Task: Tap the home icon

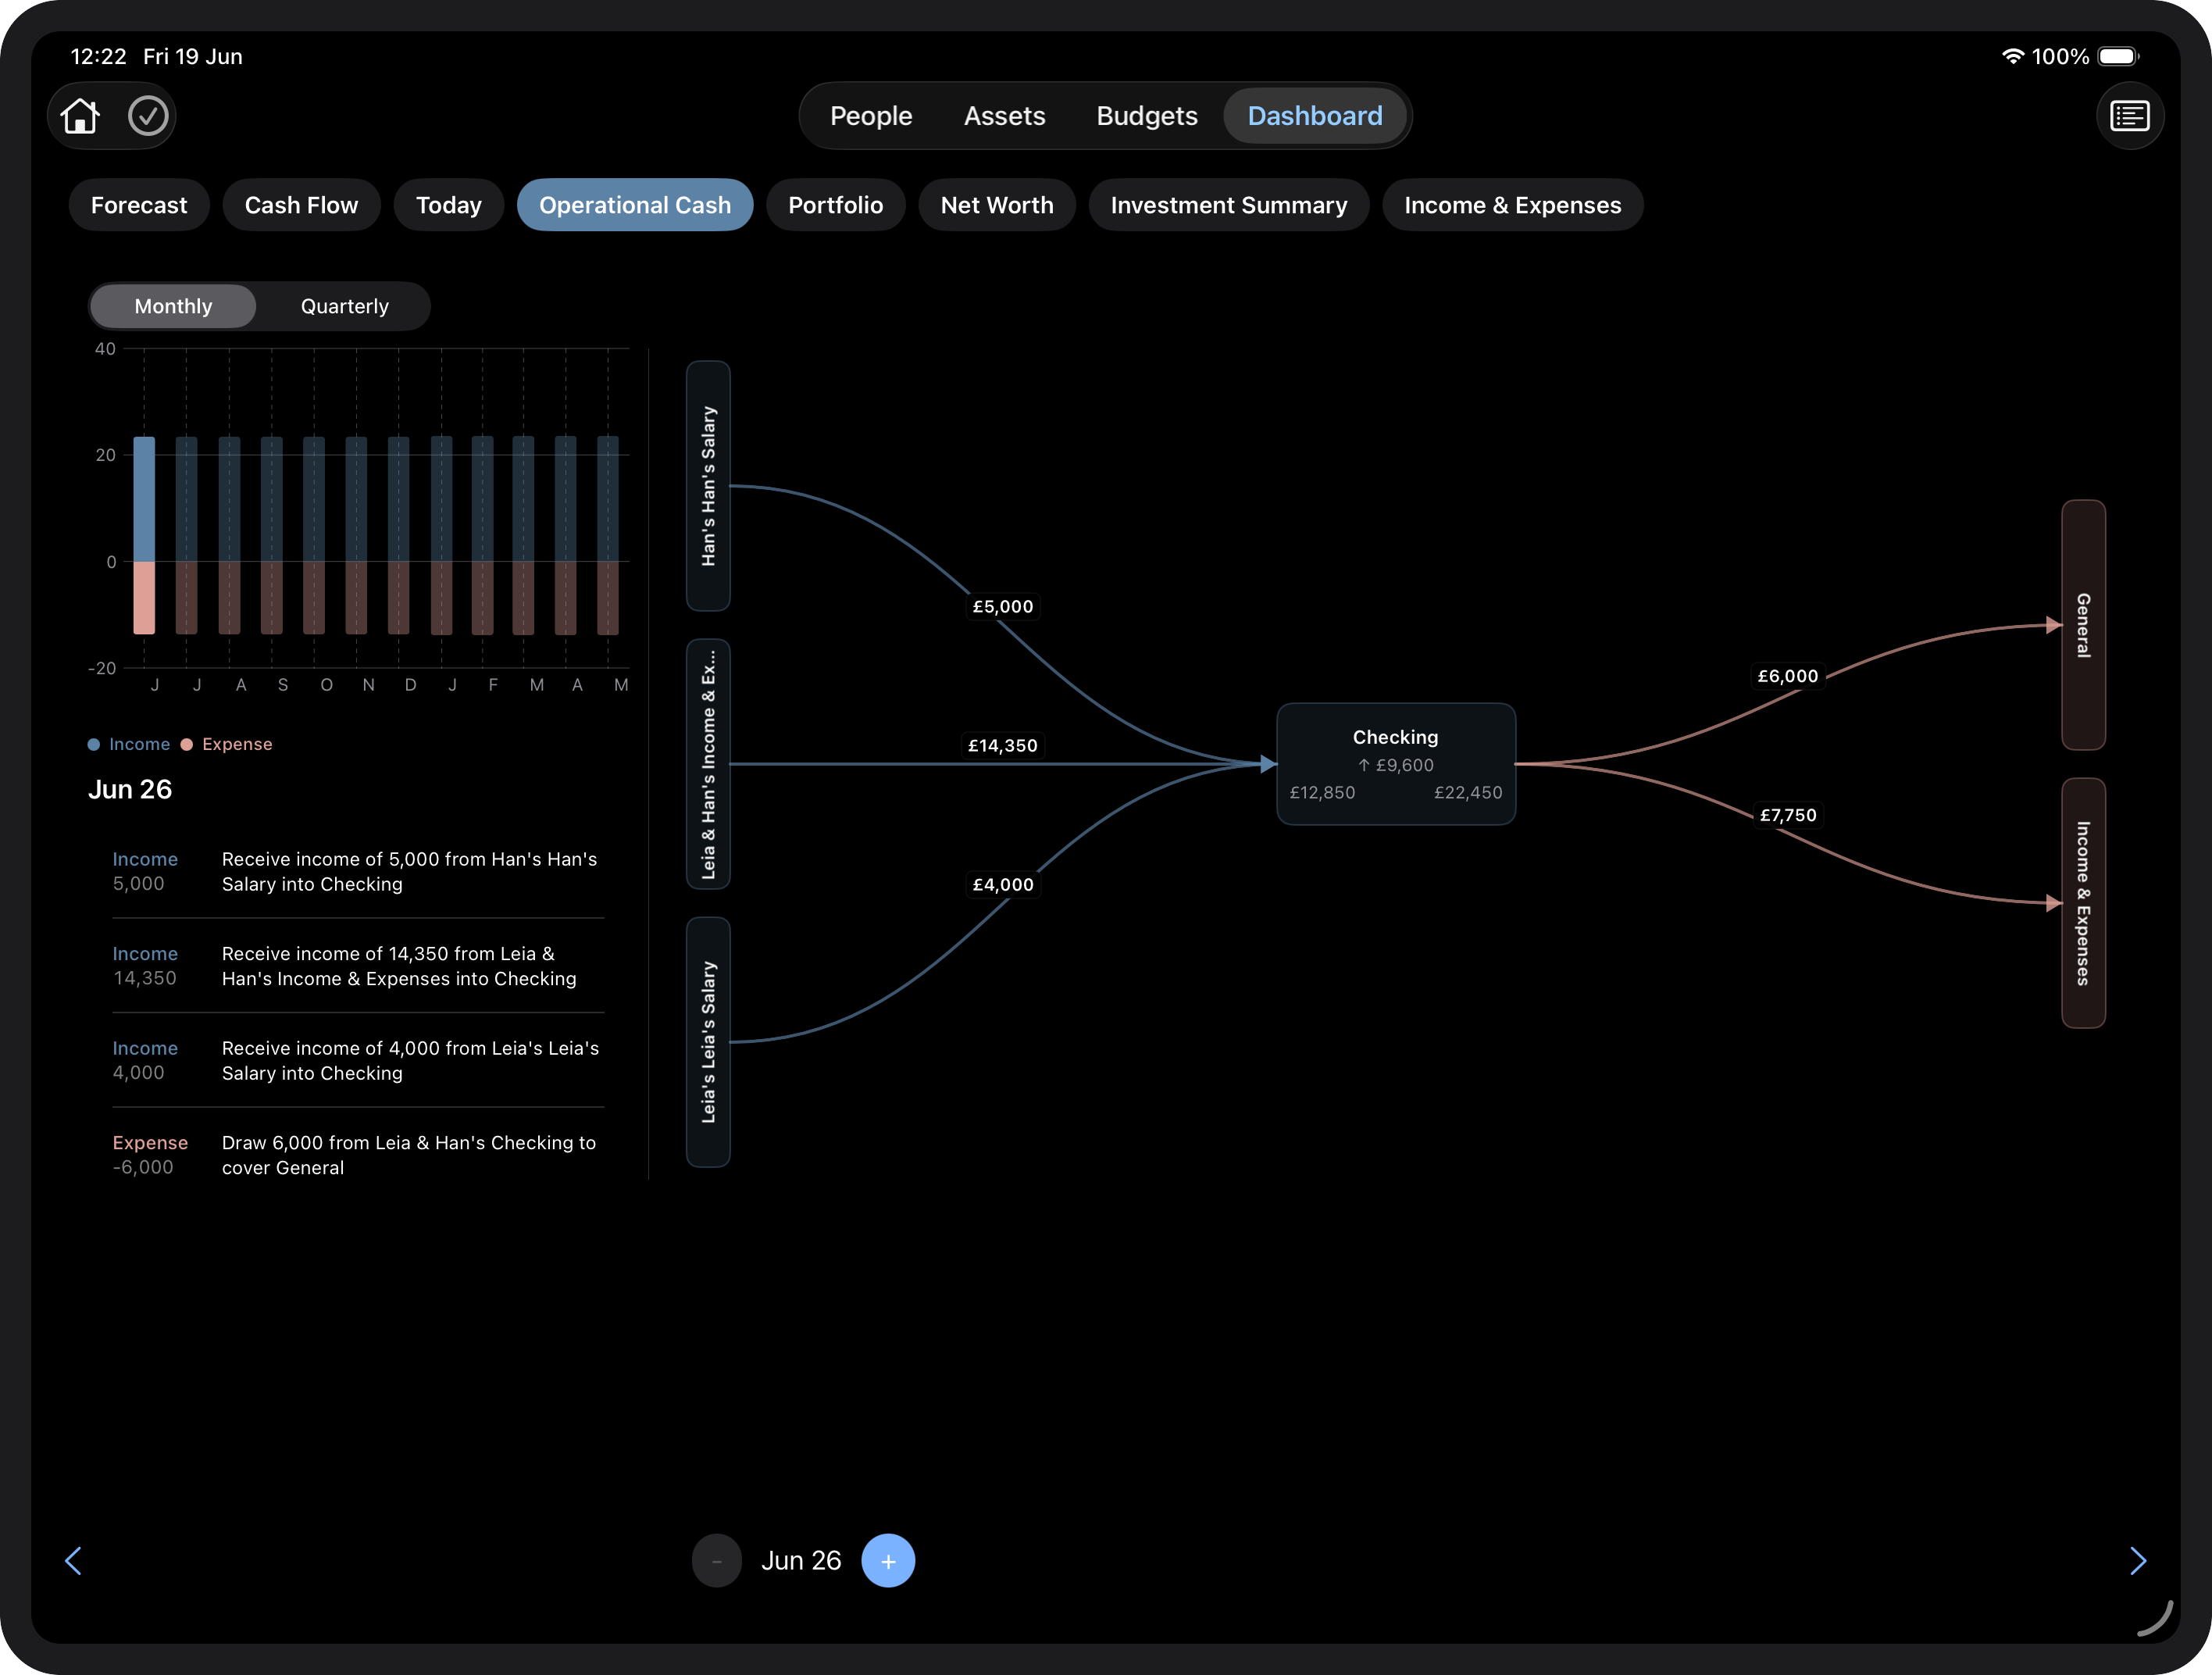Action: tap(80, 116)
